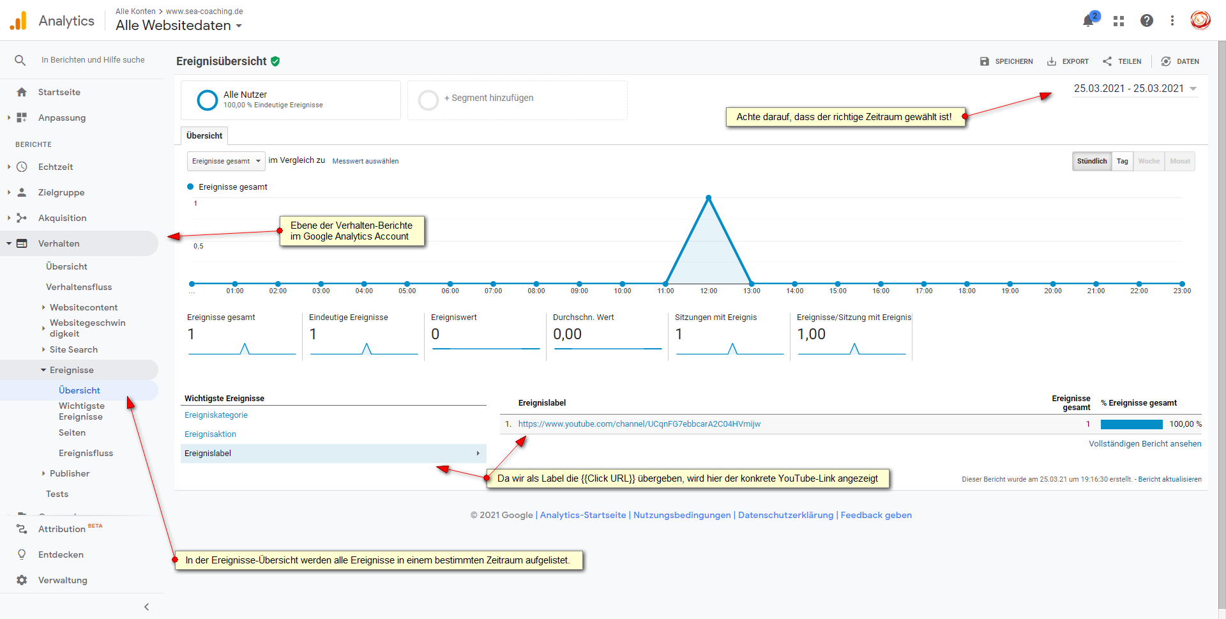Select the Stündlich time granularity
This screenshot has width=1226, height=619.
1091,161
